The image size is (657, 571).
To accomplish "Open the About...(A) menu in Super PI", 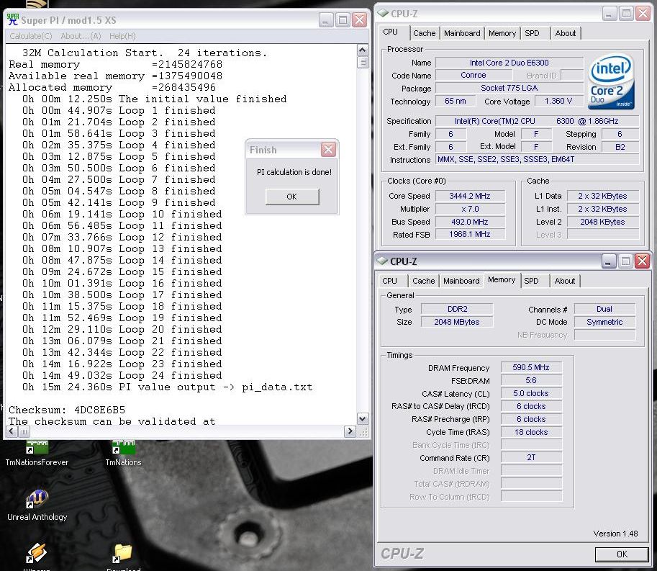I will (x=81, y=36).
